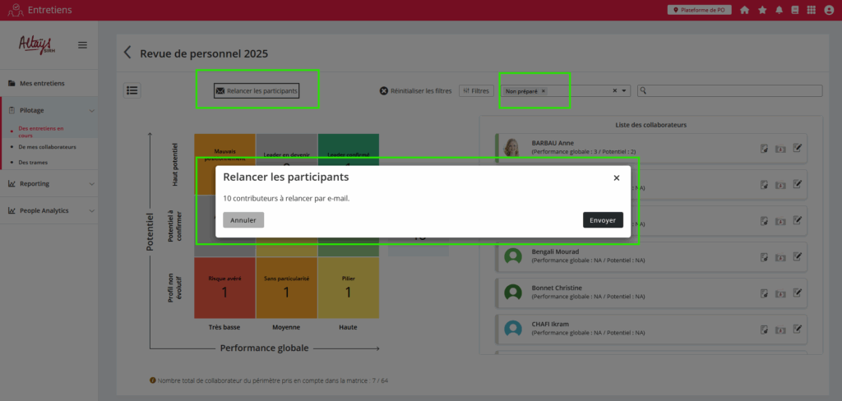842x401 pixels.
Task: Open the status filter dropdown arrow
Action: (624, 91)
